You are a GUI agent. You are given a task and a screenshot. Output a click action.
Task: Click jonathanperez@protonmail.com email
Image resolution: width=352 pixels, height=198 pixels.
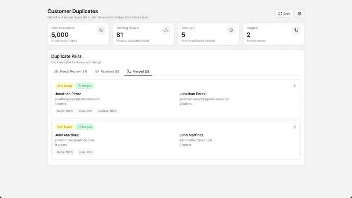click(77, 99)
